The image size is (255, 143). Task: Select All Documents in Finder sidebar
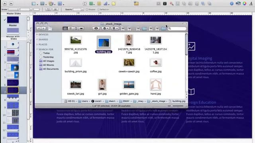[x=49, y=69]
